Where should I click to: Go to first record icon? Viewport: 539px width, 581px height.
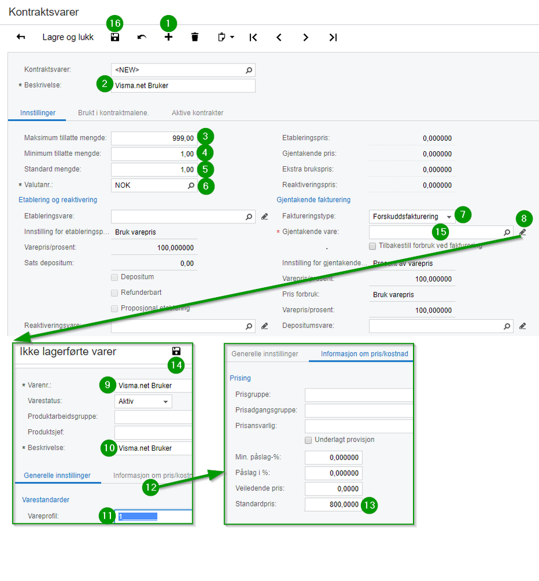pos(253,37)
